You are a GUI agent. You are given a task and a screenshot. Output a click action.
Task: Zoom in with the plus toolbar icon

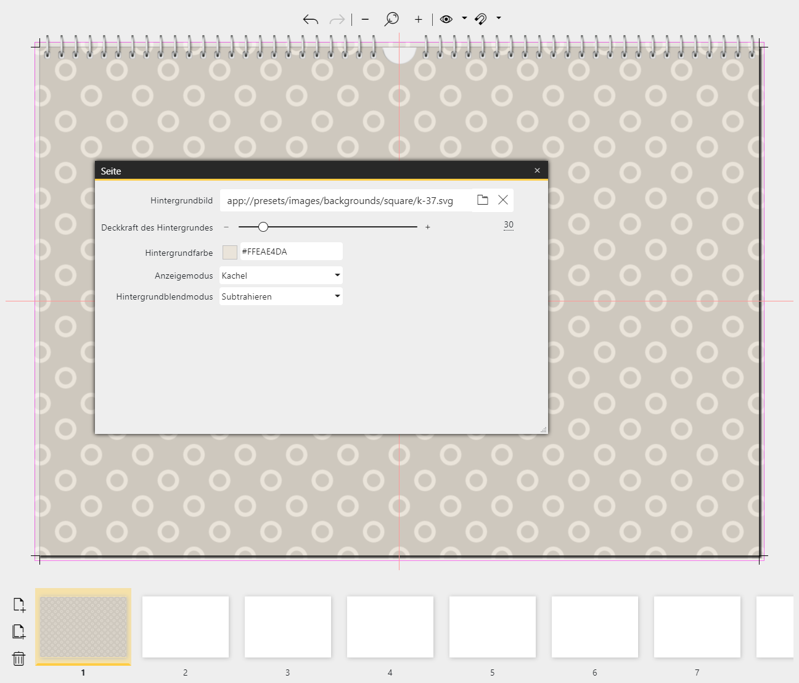tap(419, 20)
